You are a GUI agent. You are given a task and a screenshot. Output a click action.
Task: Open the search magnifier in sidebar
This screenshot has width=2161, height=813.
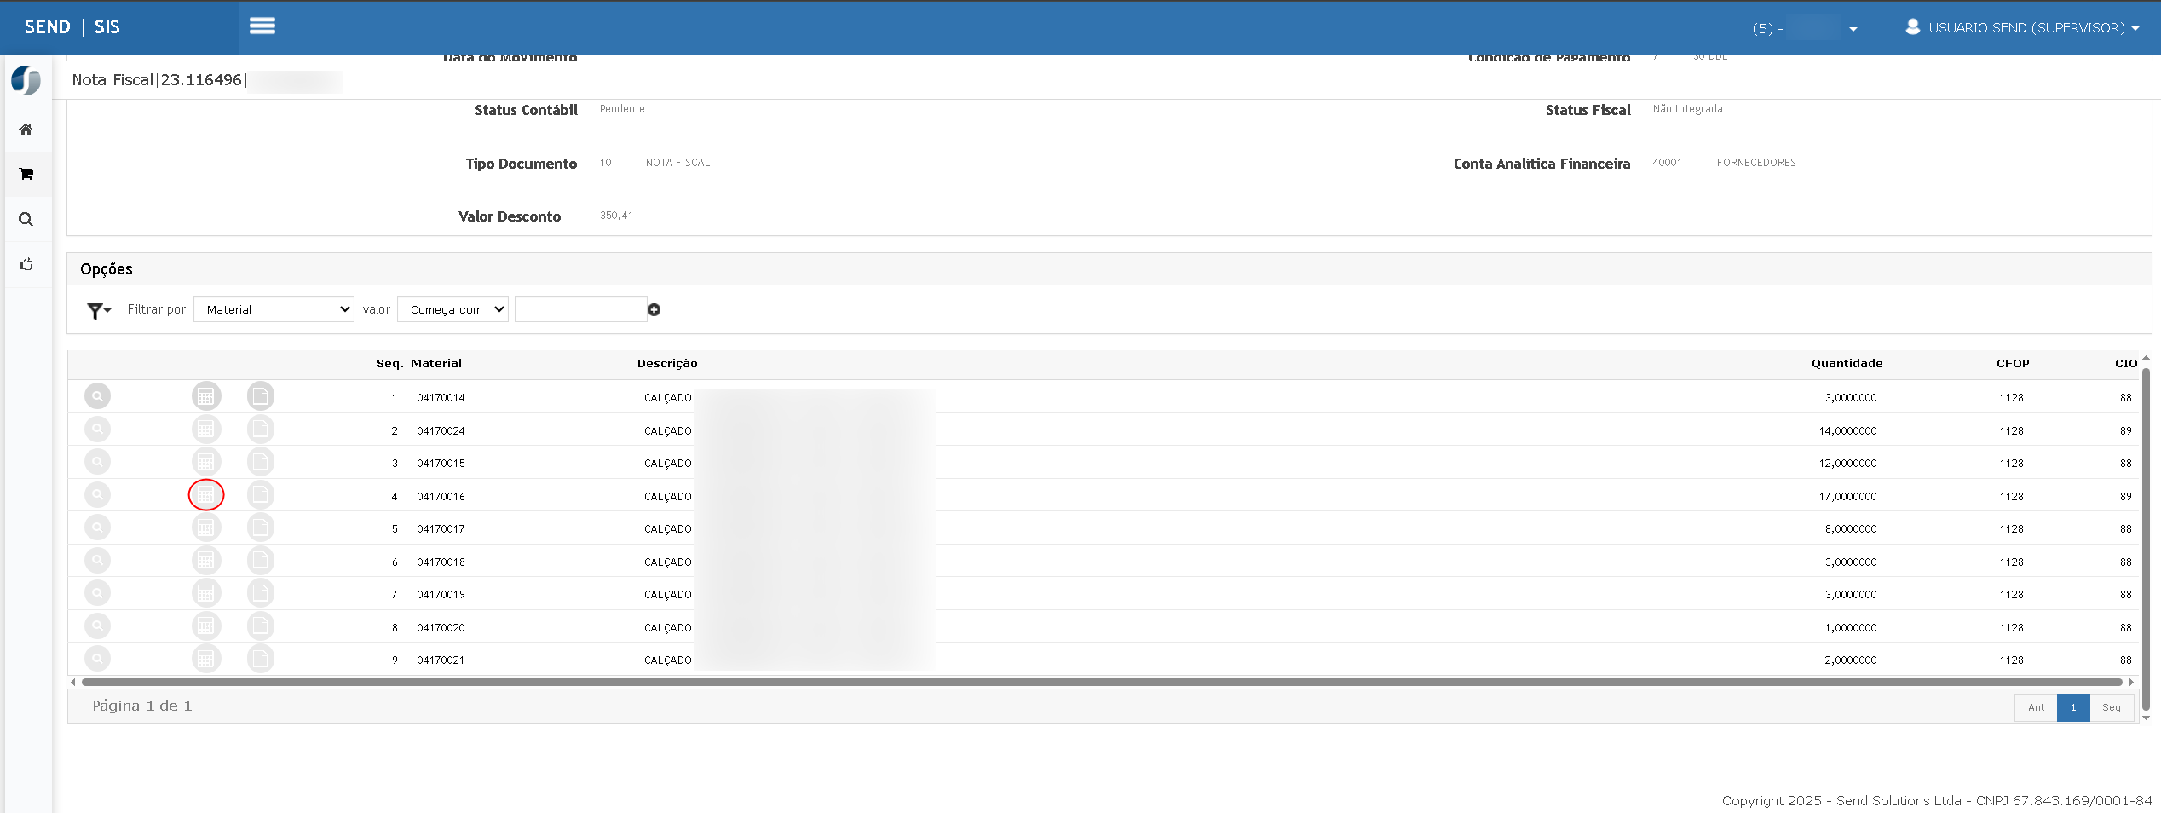click(26, 219)
